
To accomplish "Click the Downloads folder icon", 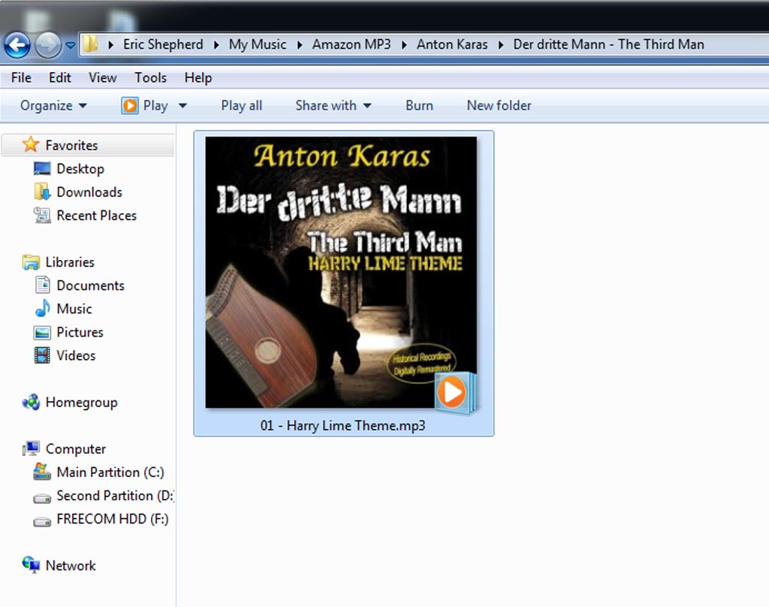I will click(42, 192).
